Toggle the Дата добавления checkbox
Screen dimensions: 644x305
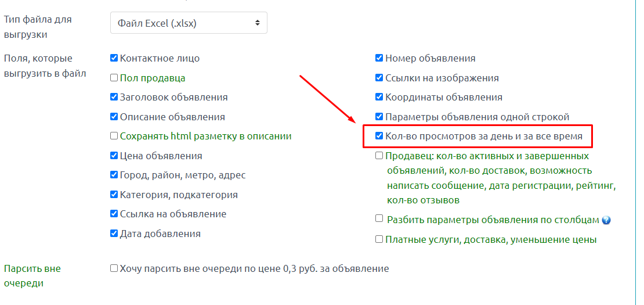click(114, 233)
